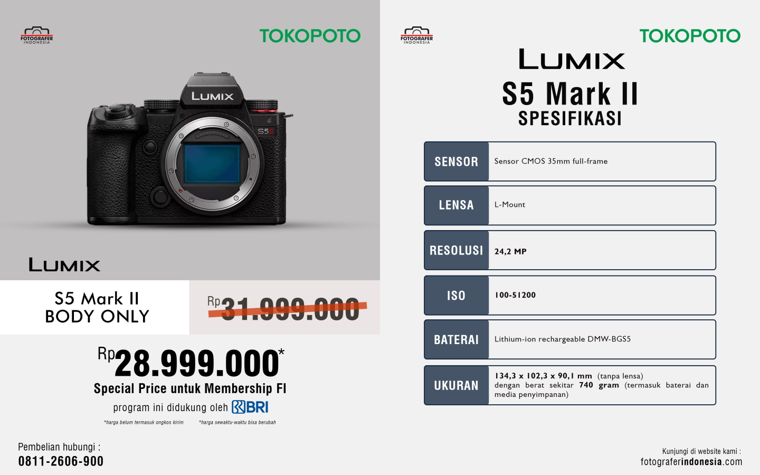Viewport: 760px width, 475px height.
Task: Click the TOKOPOTO logo above the specification list
Action: coord(690,36)
